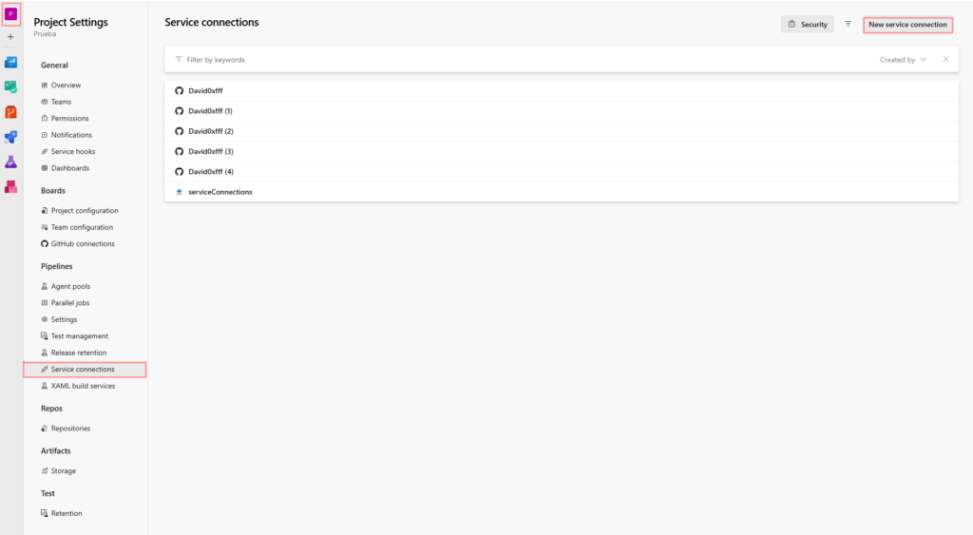Open Azure Pipelines rocket icon

click(10, 137)
